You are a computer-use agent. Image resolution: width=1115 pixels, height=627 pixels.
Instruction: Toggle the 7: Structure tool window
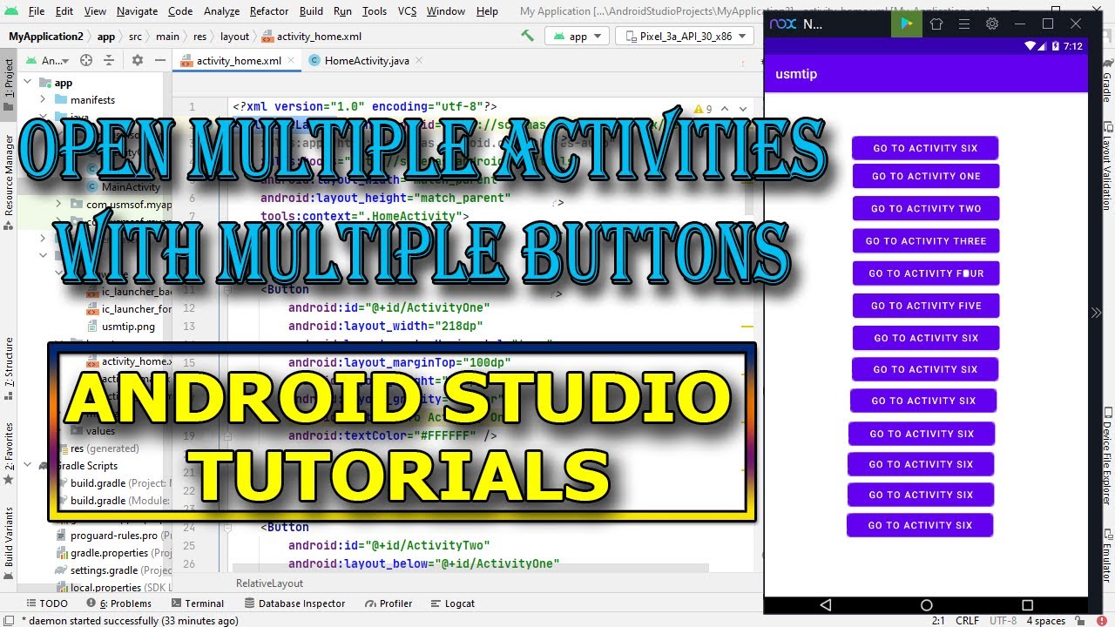tap(9, 368)
